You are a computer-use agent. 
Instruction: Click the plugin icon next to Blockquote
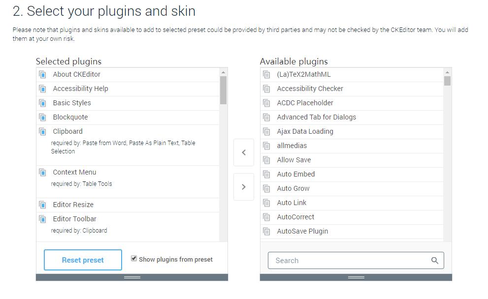pos(42,118)
